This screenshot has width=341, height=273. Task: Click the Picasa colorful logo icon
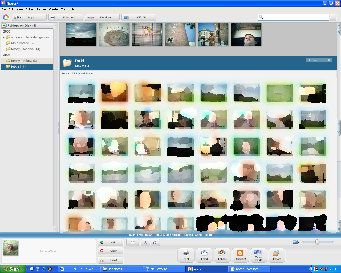click(6, 17)
